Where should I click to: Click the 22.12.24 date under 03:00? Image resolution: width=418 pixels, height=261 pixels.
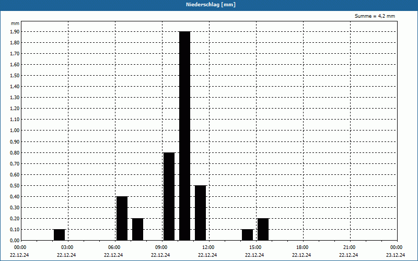click(x=66, y=255)
